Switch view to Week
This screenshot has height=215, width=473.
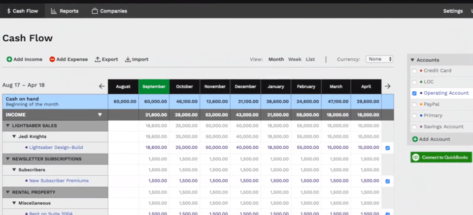click(x=295, y=59)
